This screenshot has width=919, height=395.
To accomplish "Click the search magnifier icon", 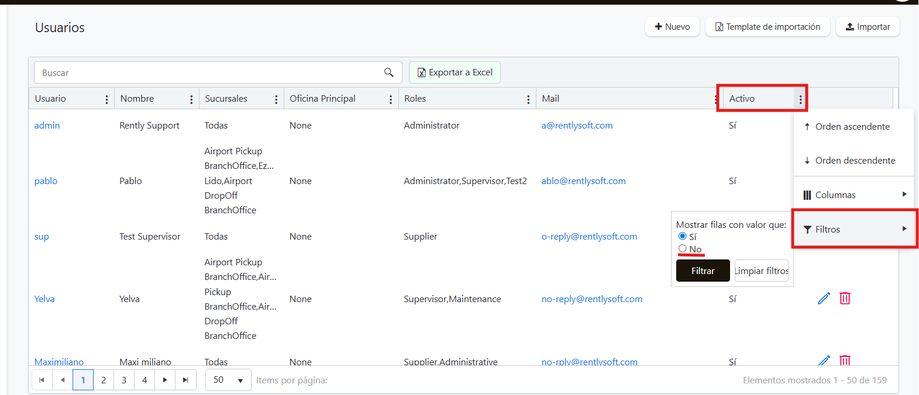I will tap(388, 72).
